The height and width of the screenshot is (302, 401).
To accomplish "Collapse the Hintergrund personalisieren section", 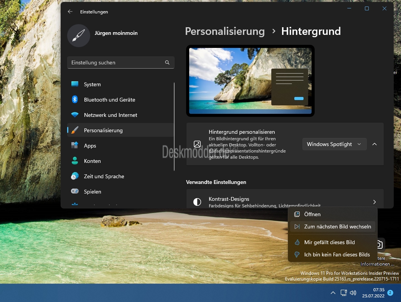I will (375, 144).
